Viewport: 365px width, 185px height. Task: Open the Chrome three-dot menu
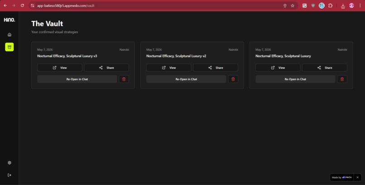[x=360, y=5]
